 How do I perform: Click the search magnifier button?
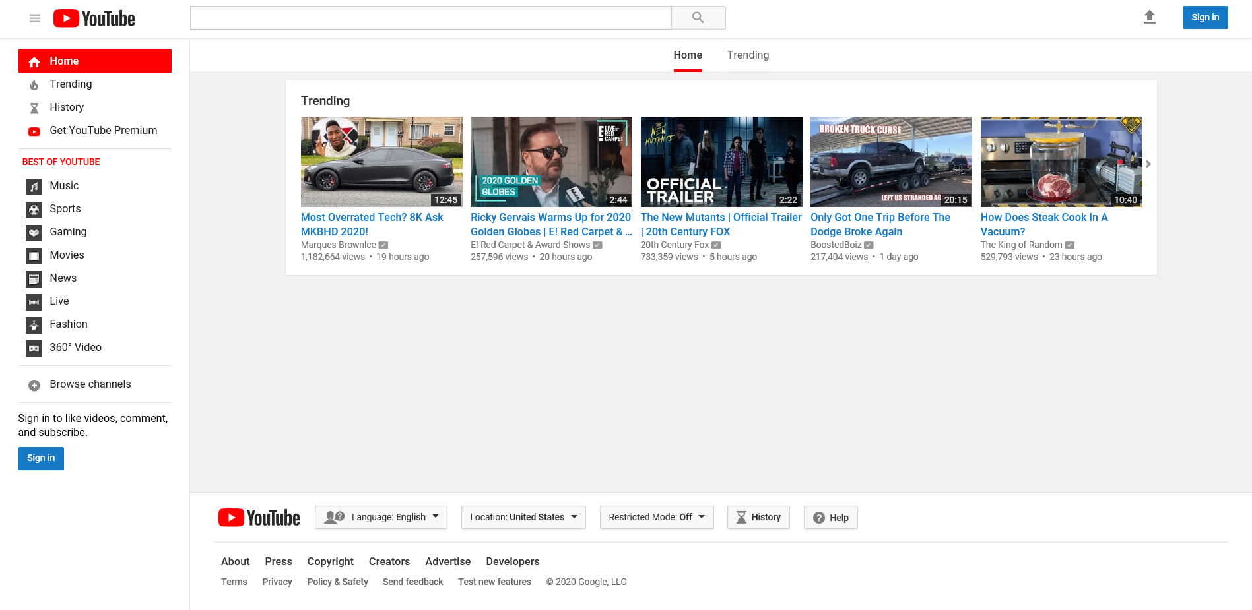[x=698, y=18]
